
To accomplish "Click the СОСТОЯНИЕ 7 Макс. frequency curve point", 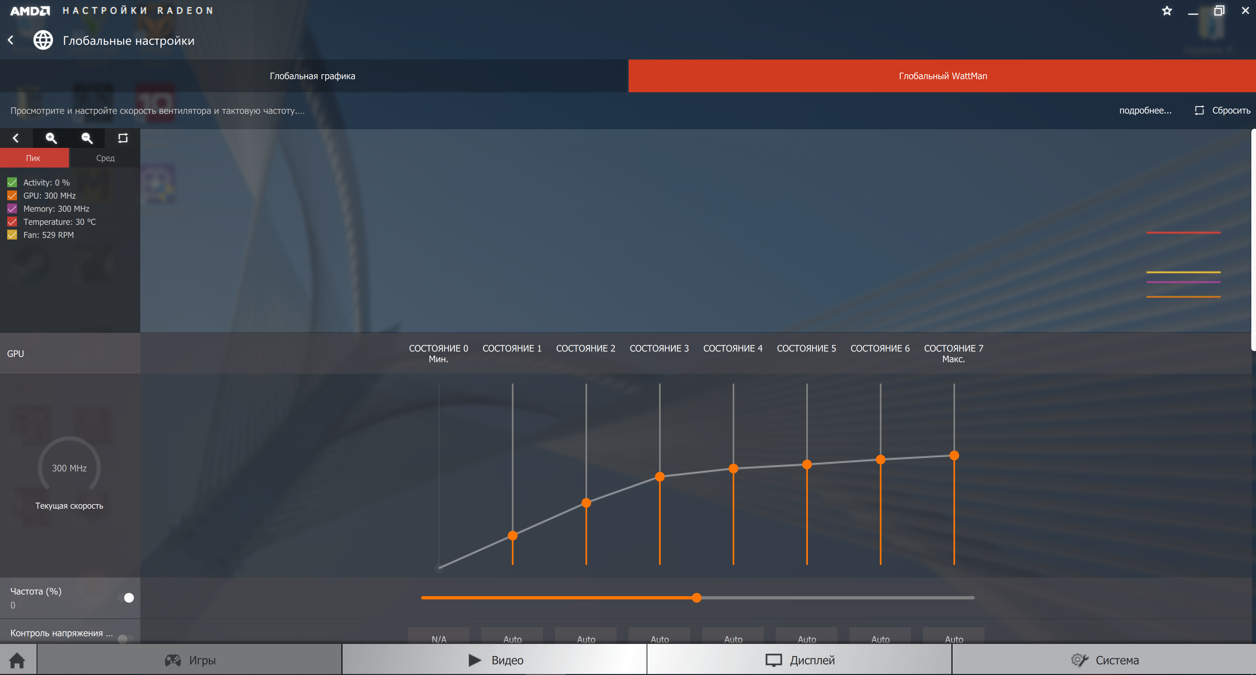I will 954,455.
